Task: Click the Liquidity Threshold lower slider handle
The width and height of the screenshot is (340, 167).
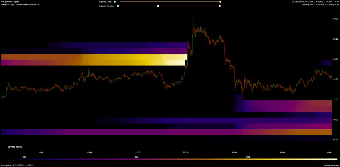Action: (158, 6)
